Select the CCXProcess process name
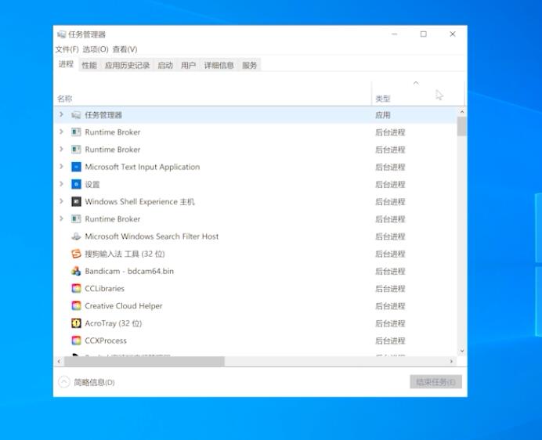This screenshot has width=542, height=440. [x=106, y=341]
